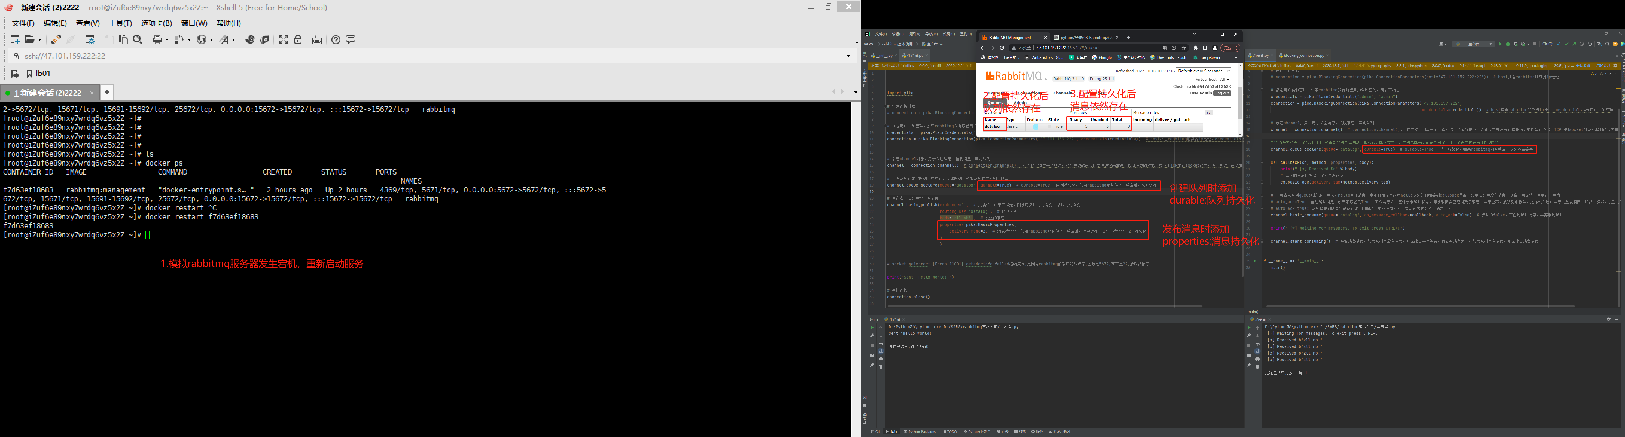Open the Help question-mark icon in Xshell

tap(336, 40)
